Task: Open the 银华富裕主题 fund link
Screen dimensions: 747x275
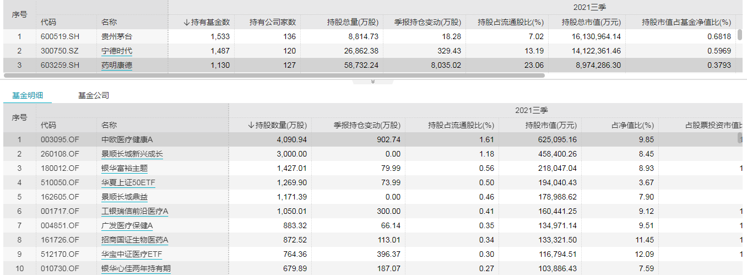Action: pyautogui.click(x=124, y=168)
